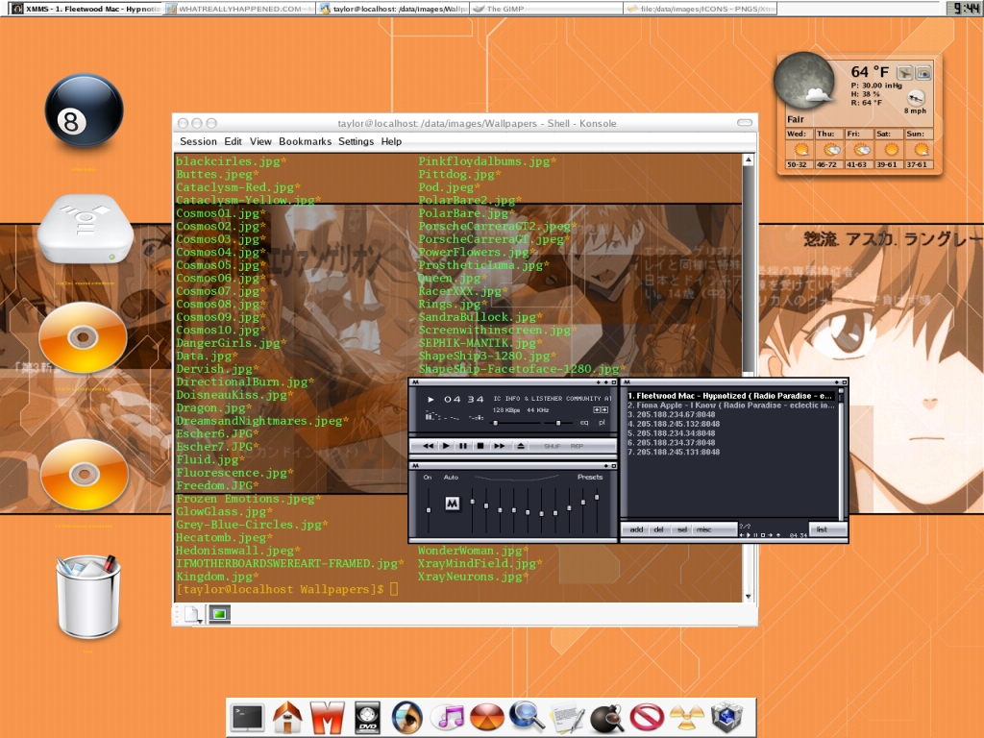Screen dimensions: 984x738
Task: Click the Konsole scrollbar down arrow
Action: [x=748, y=596]
